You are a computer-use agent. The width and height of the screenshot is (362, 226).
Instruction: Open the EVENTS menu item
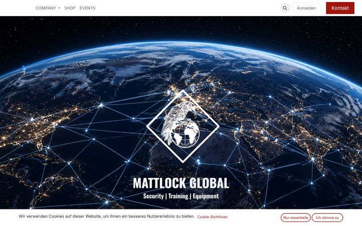click(x=87, y=8)
